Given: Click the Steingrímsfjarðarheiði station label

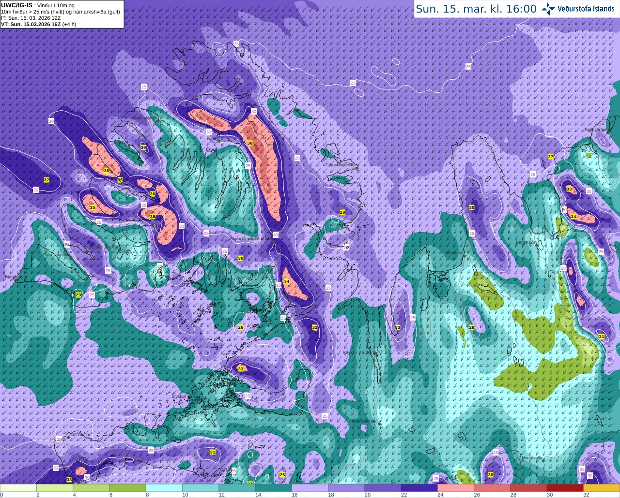Looking at the screenshot, I should pyautogui.click(x=251, y=238).
